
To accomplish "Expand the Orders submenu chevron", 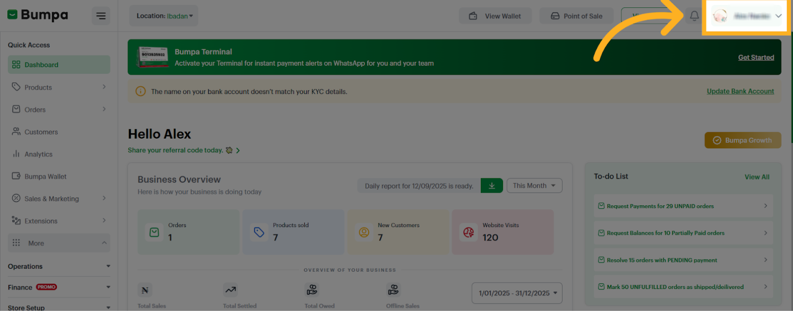I will tap(104, 109).
